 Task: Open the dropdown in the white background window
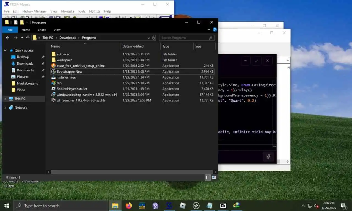[288, 60]
